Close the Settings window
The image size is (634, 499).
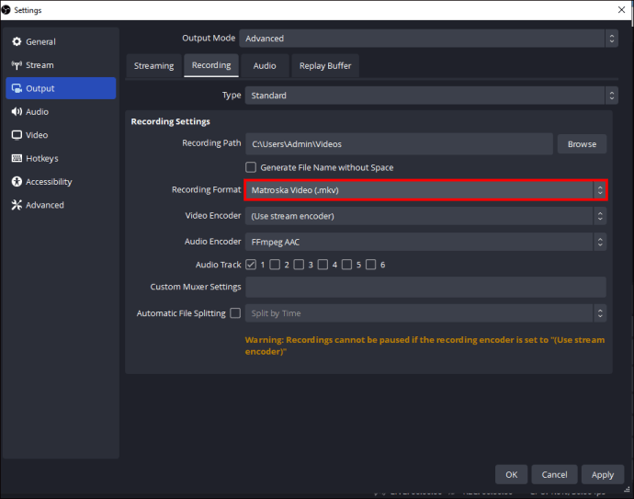click(x=621, y=10)
